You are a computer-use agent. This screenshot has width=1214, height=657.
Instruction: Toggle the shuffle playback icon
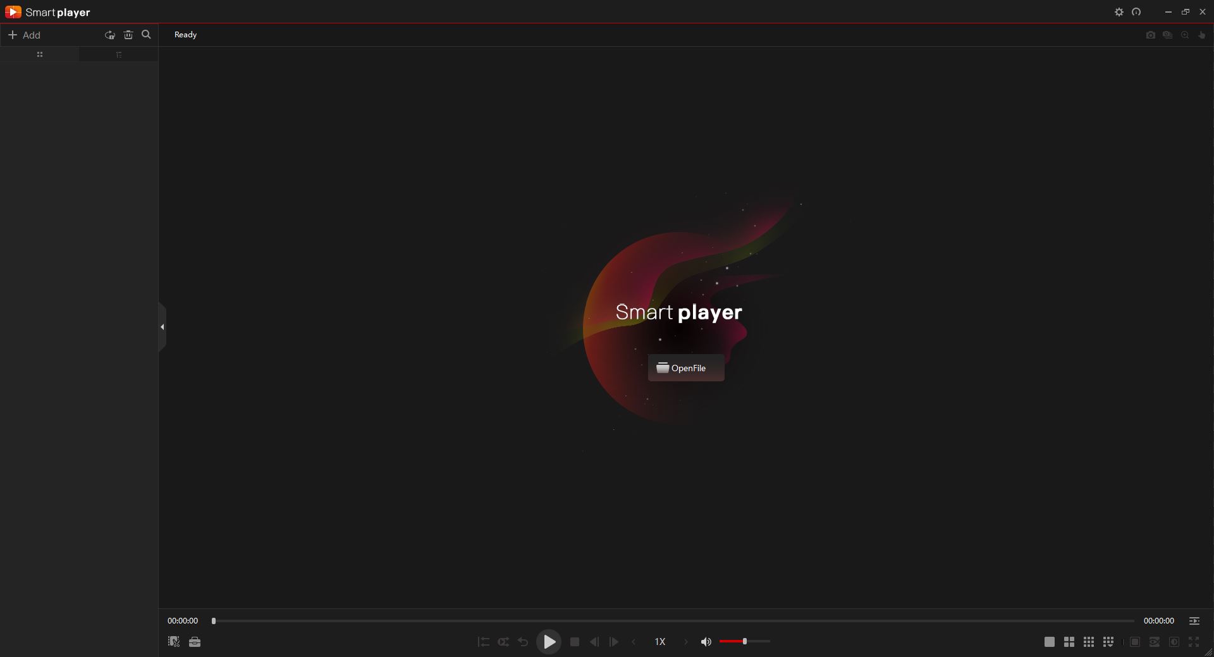(x=503, y=642)
